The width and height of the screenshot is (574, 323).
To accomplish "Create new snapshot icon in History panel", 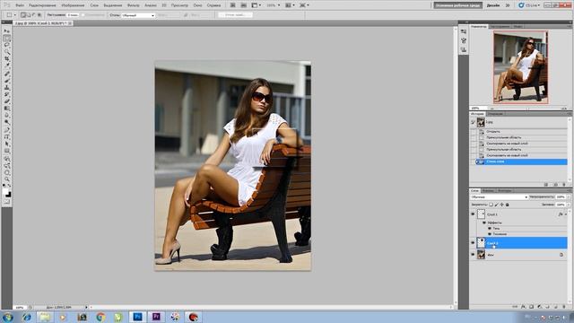I will click(556, 185).
